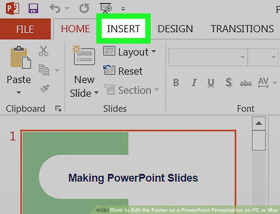
Task: Copy selection with the Copy icon
Action: (x=44, y=70)
